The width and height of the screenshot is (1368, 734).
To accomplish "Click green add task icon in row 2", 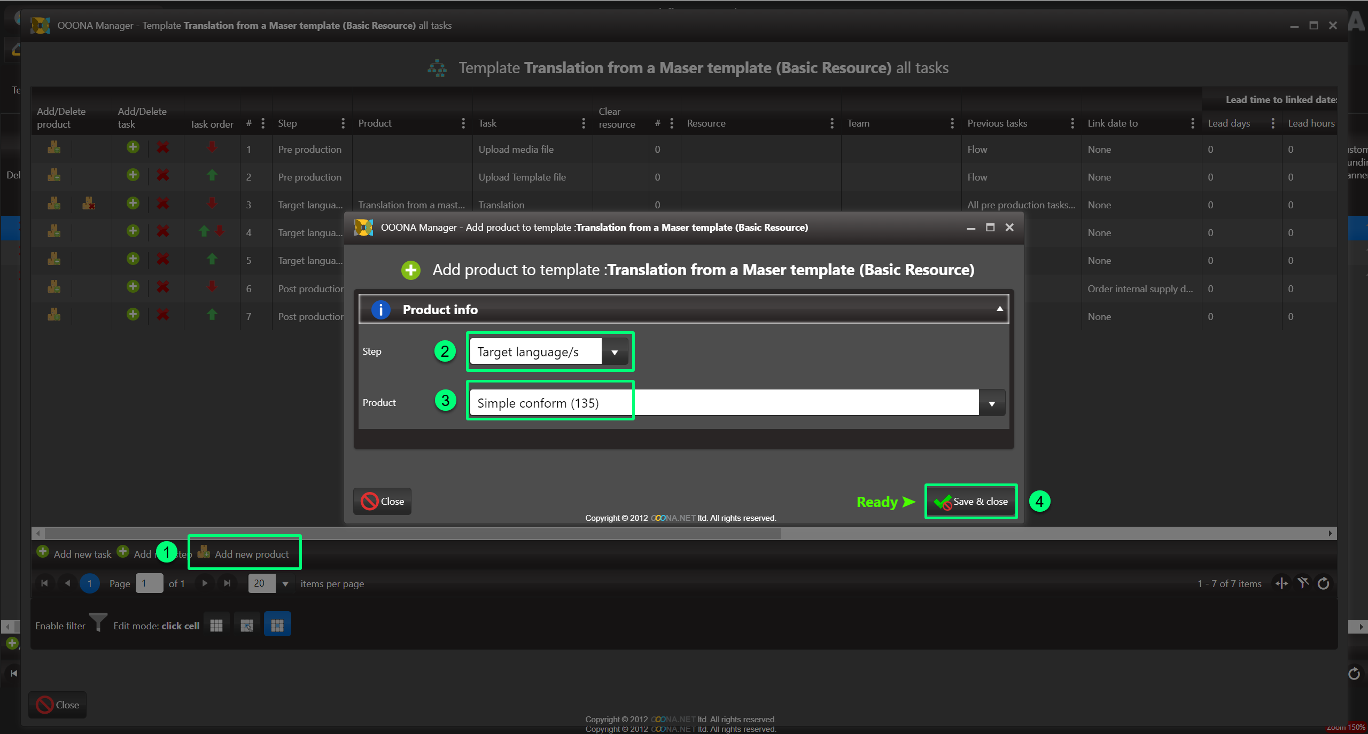I will 133,175.
